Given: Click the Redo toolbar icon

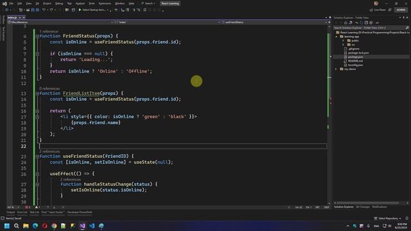Looking at the screenshot, I should tap(51, 10).
